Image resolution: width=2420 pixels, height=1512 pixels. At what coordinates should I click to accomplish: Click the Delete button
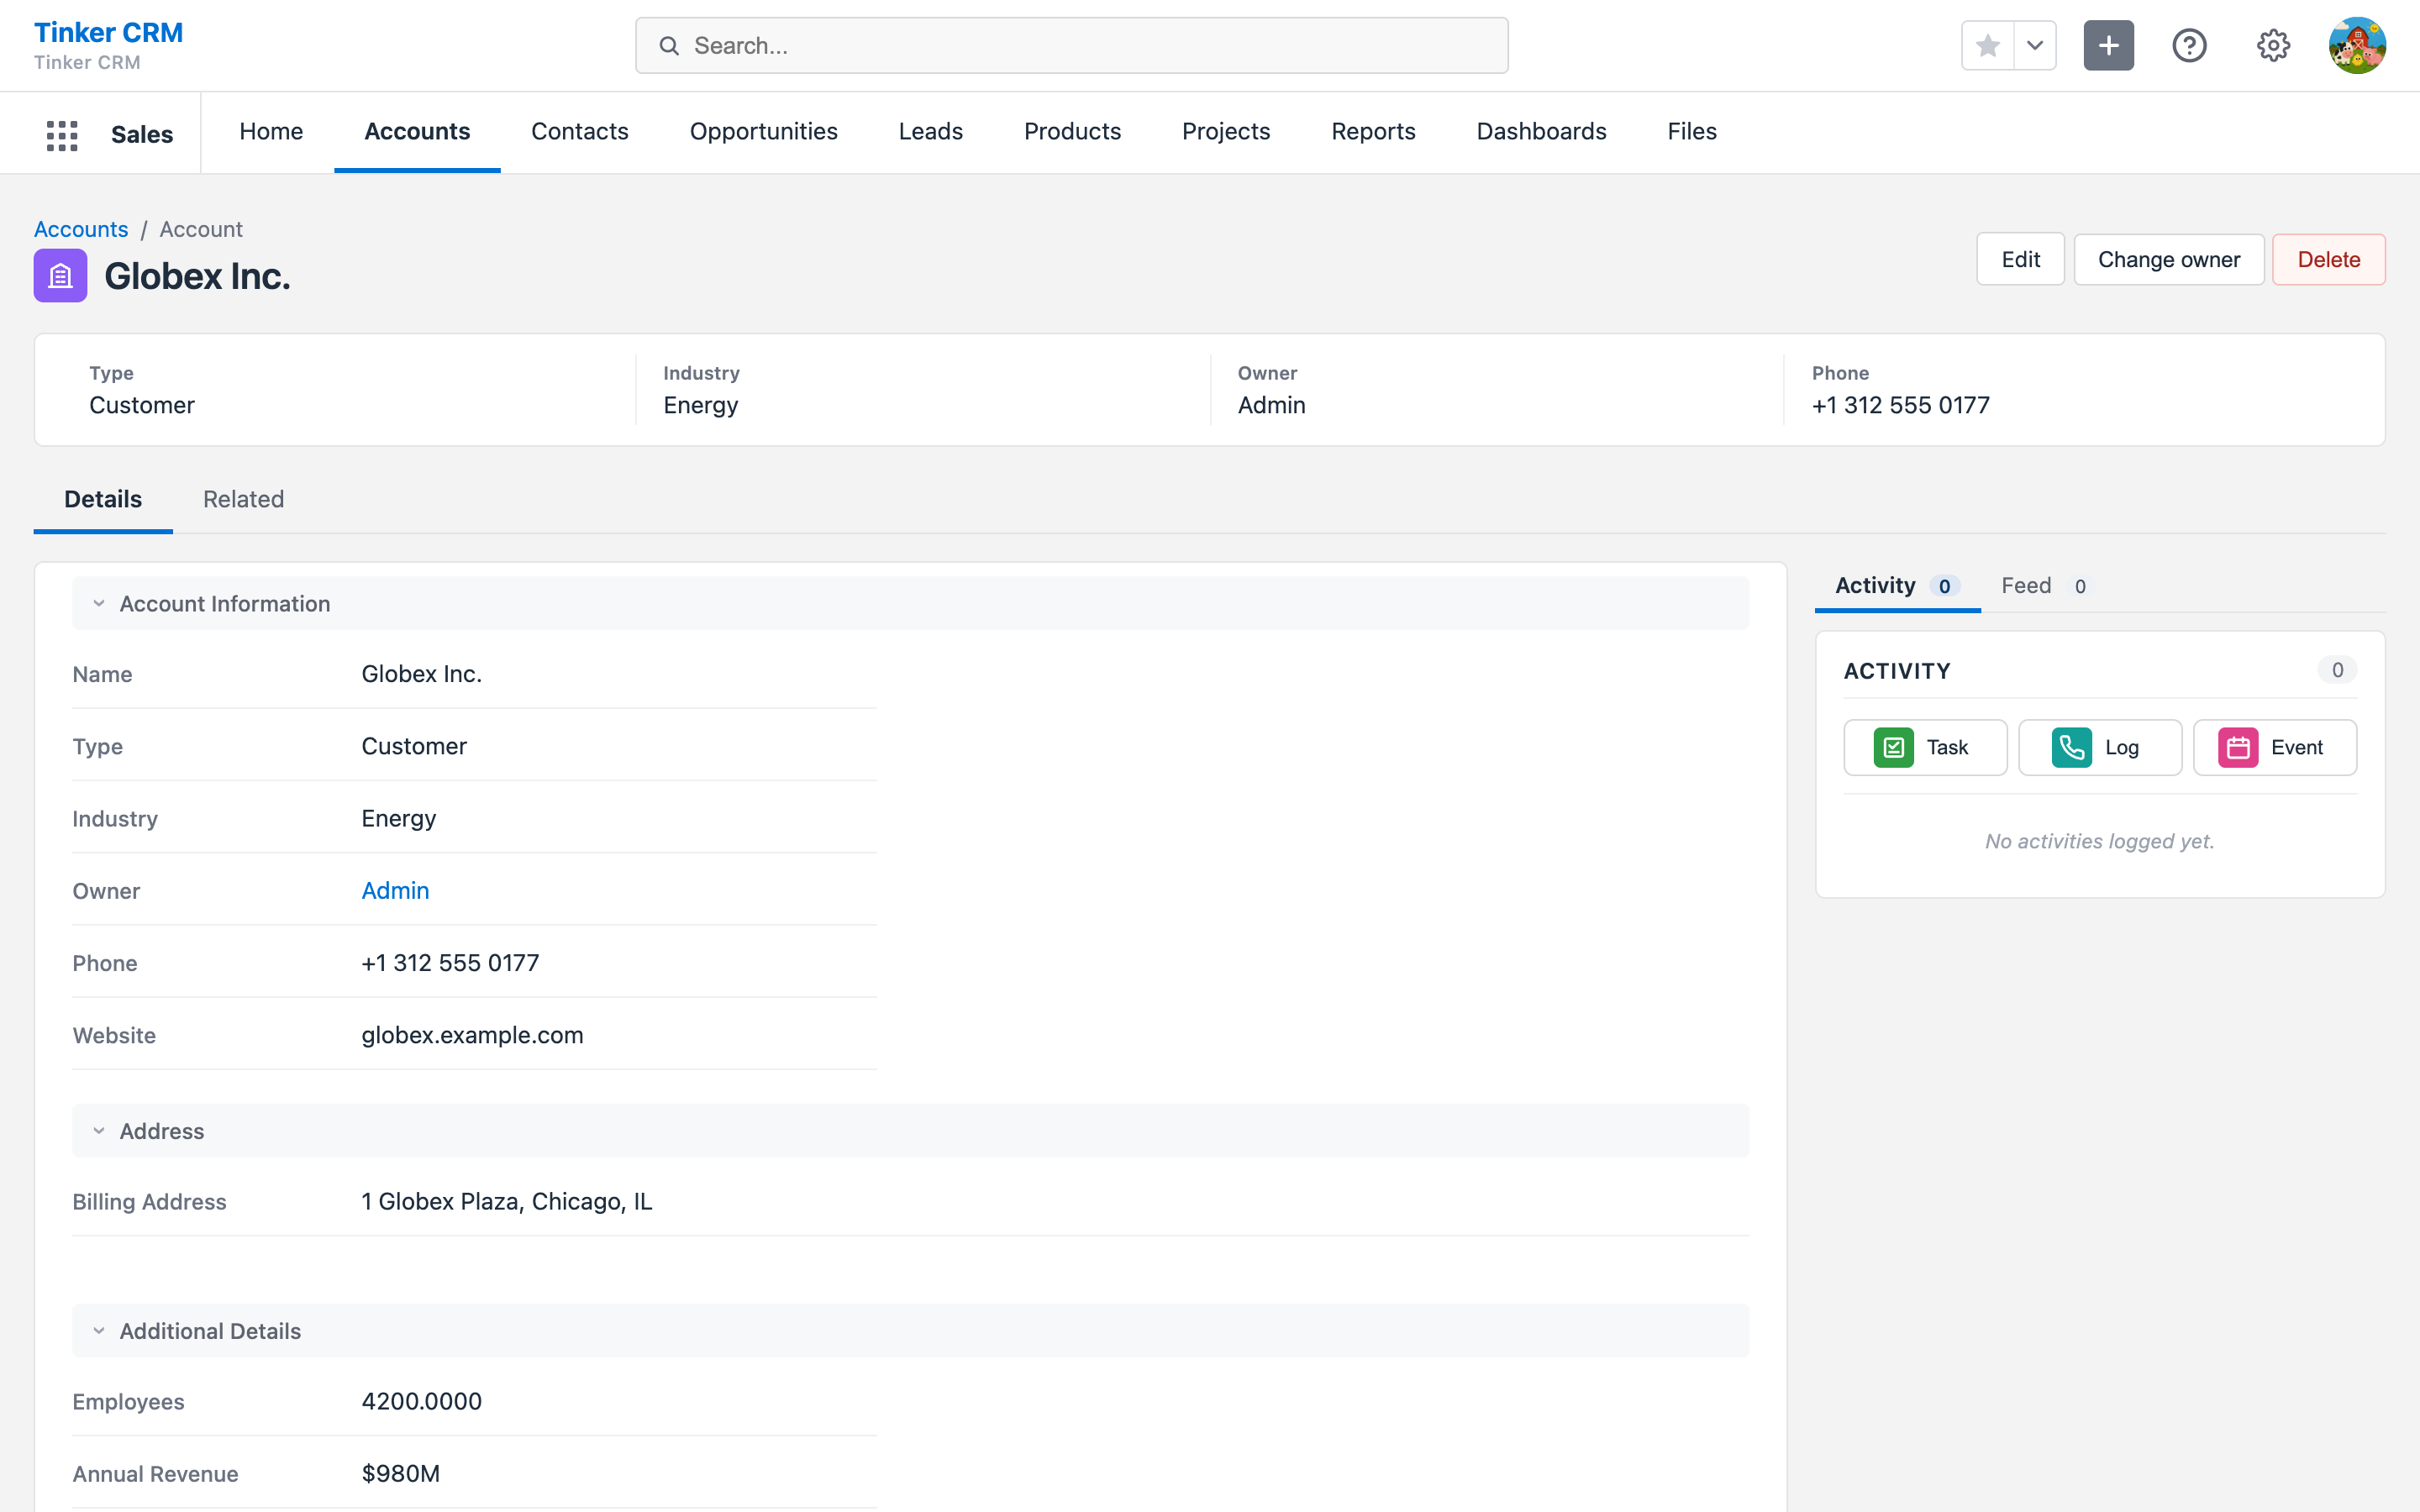point(2329,260)
